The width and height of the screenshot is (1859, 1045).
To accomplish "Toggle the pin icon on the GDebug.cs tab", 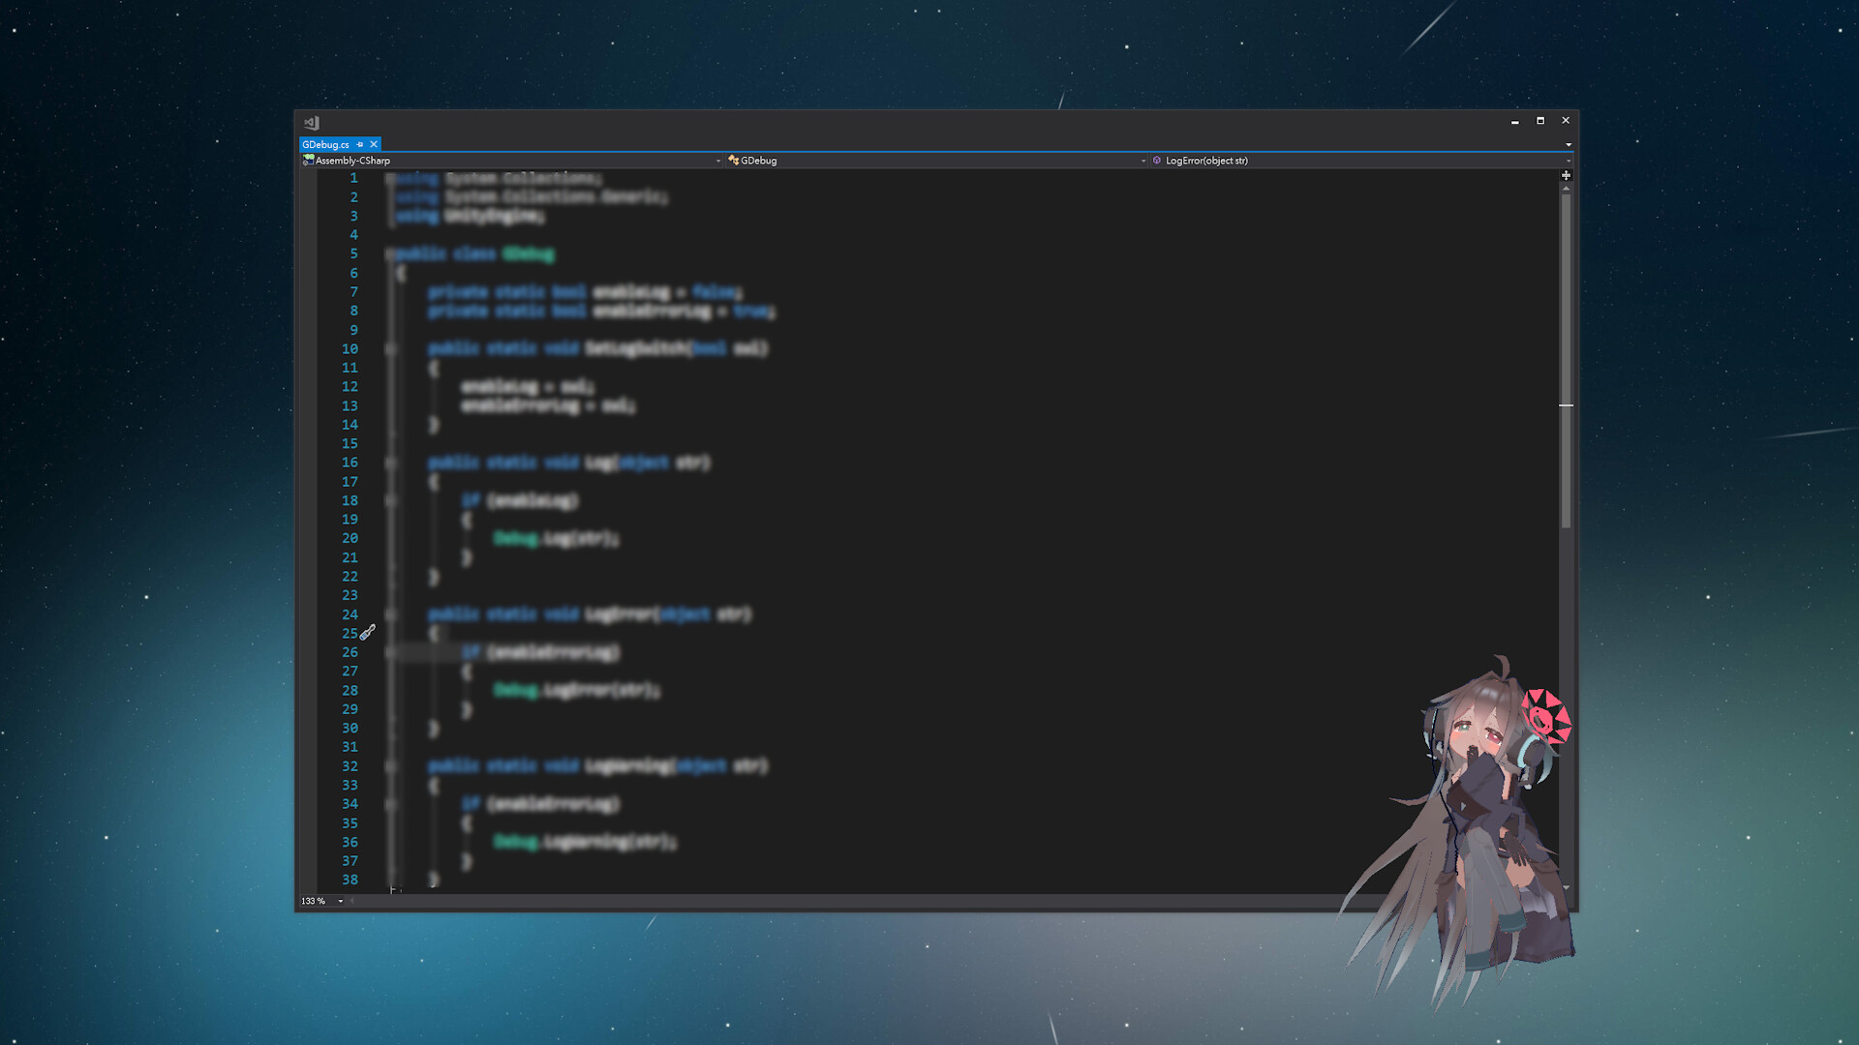I will coord(360,143).
